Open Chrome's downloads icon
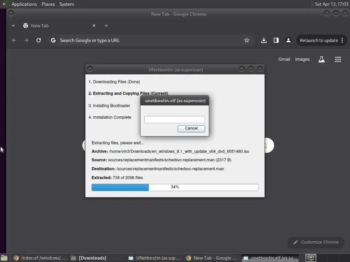Screen dimensions: 350x262 264,40
